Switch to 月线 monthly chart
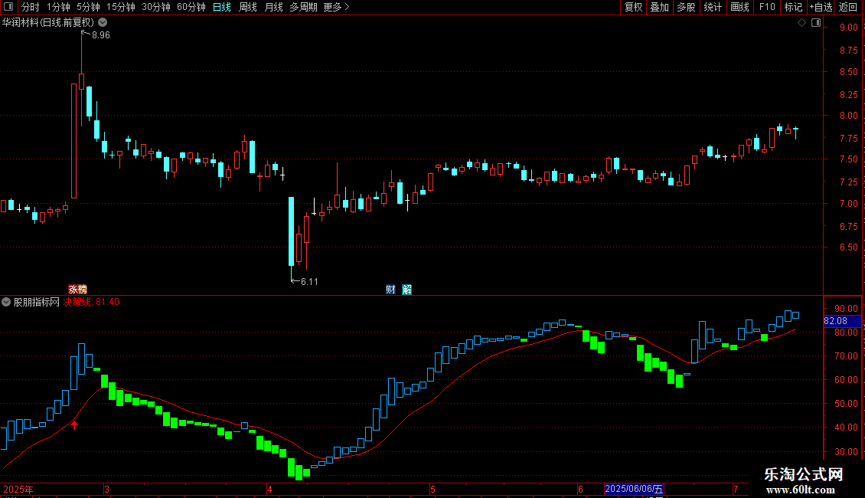The height and width of the screenshot is (498, 865). 273,7
